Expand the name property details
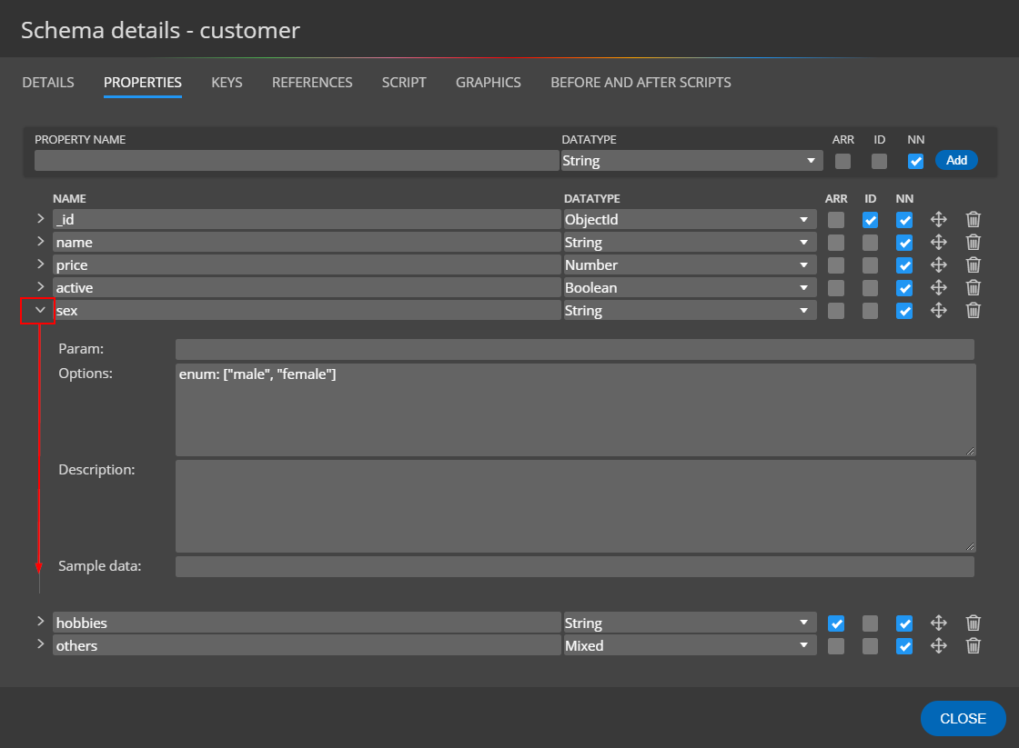 [40, 242]
